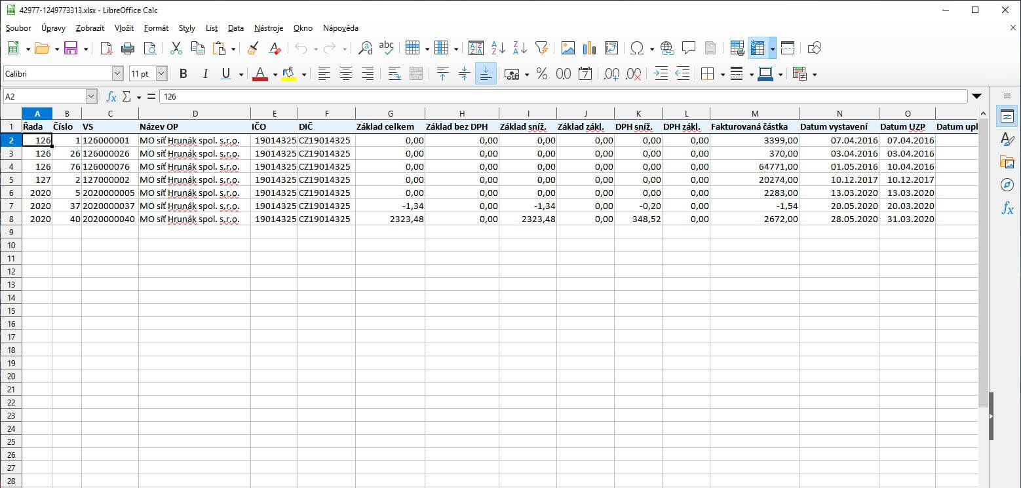The image size is (1021, 488).
Task: Insert a pivot table
Action: [611, 48]
